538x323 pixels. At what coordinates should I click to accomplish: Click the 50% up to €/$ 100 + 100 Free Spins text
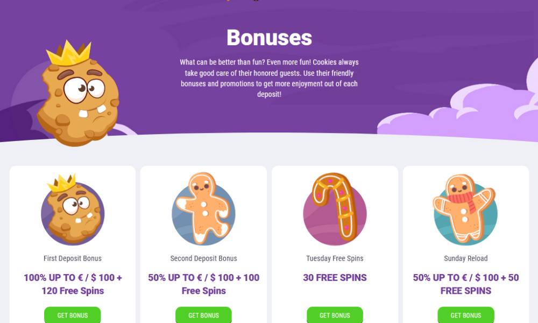point(203,284)
